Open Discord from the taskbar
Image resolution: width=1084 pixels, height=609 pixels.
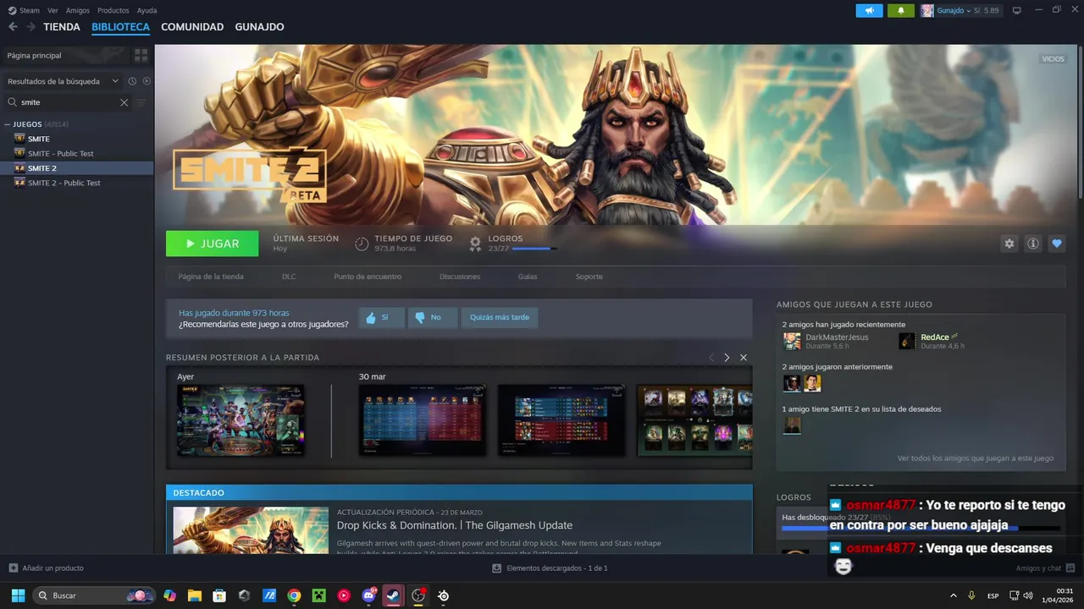click(368, 595)
